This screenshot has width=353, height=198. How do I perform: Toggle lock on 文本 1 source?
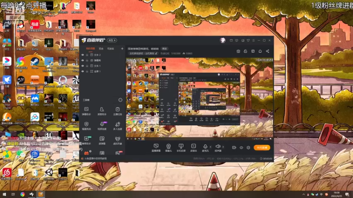(87, 66)
